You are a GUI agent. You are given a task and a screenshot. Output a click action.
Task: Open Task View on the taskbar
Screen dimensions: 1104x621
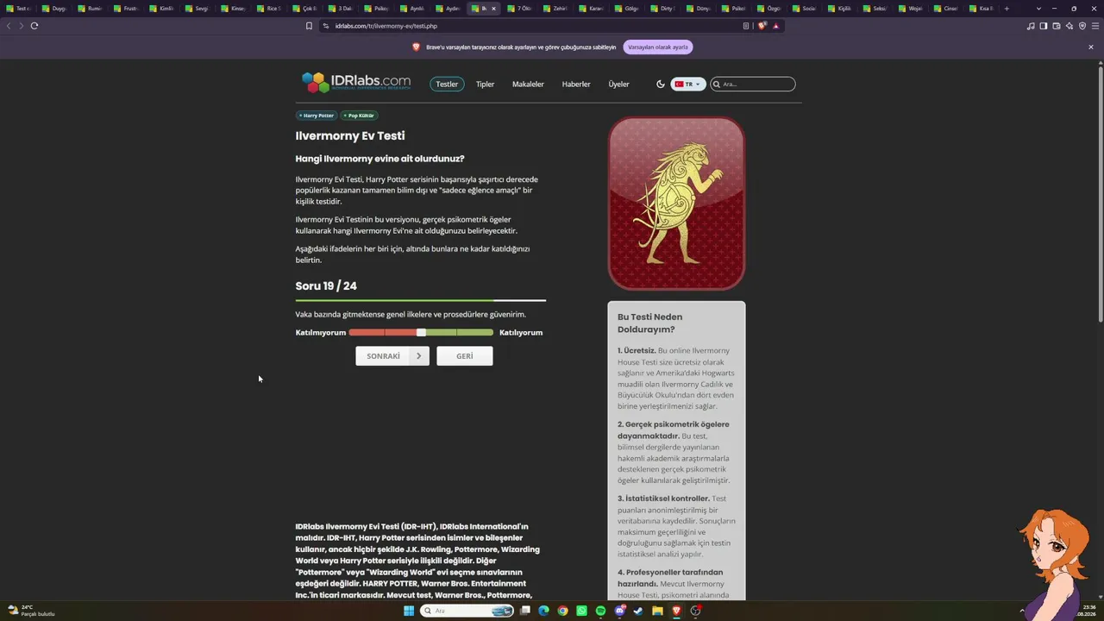click(524, 611)
